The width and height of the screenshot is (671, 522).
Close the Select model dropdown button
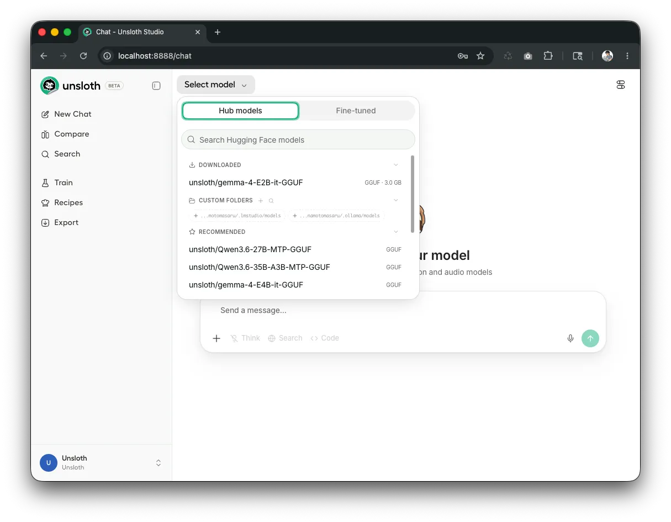216,85
